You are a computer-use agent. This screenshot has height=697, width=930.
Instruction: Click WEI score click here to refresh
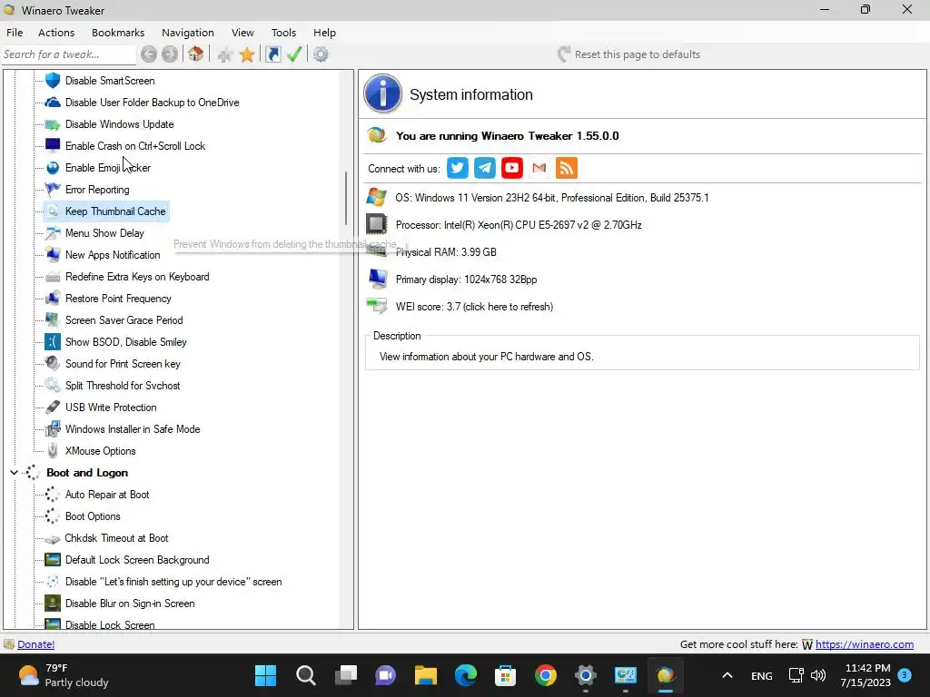(x=474, y=307)
